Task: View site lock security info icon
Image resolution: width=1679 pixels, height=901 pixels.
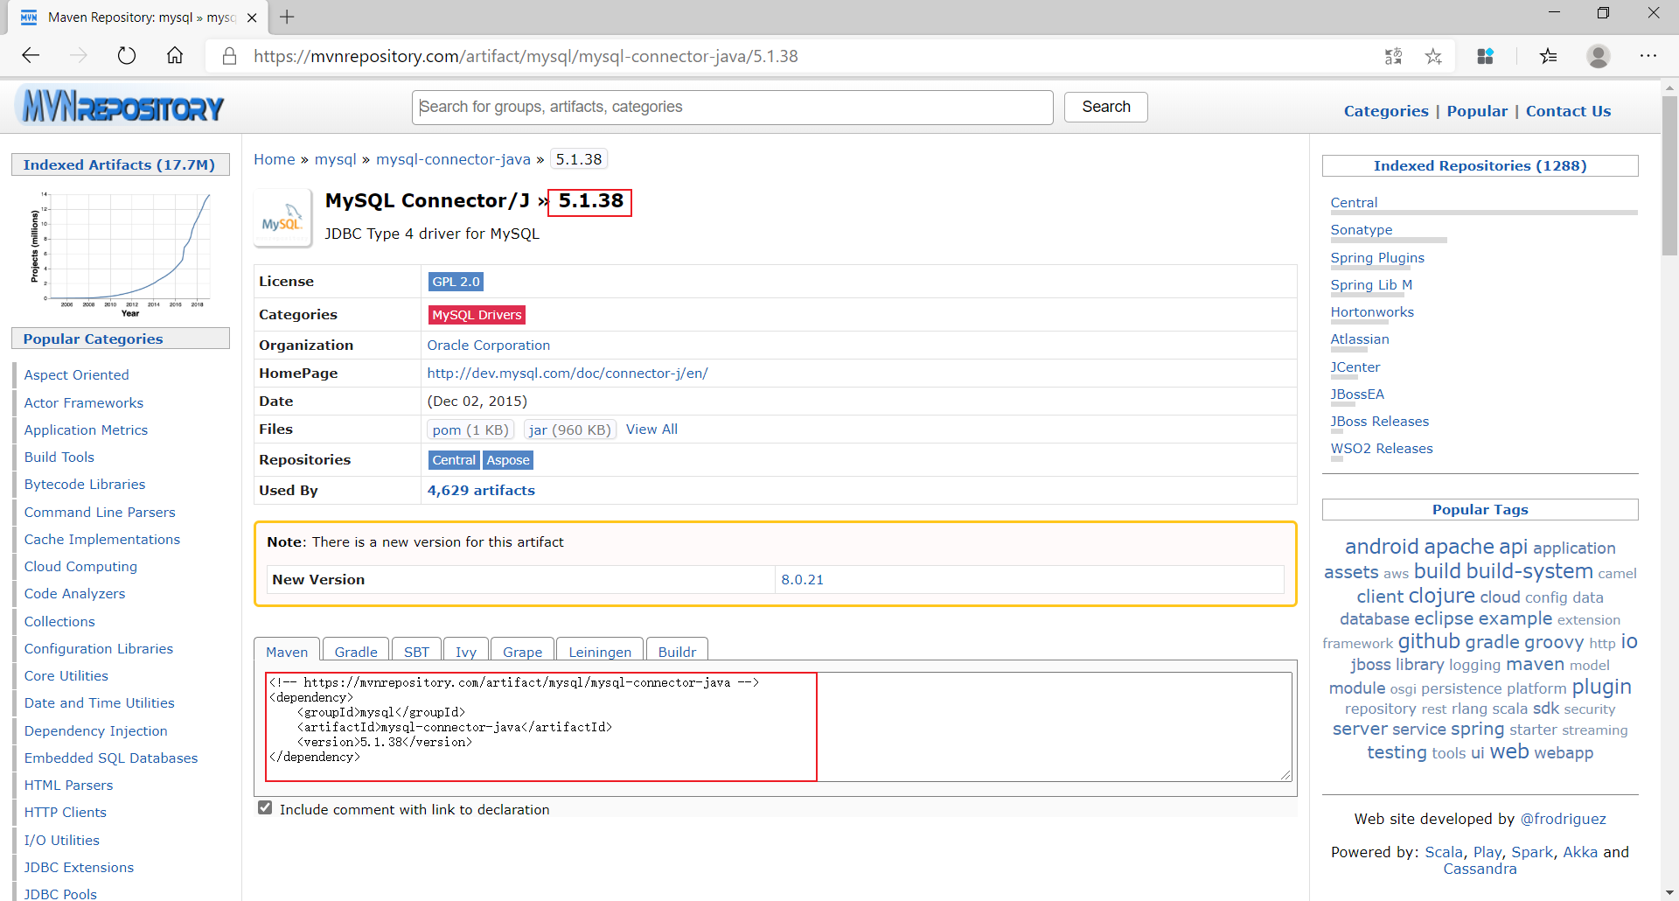Action: click(x=229, y=56)
